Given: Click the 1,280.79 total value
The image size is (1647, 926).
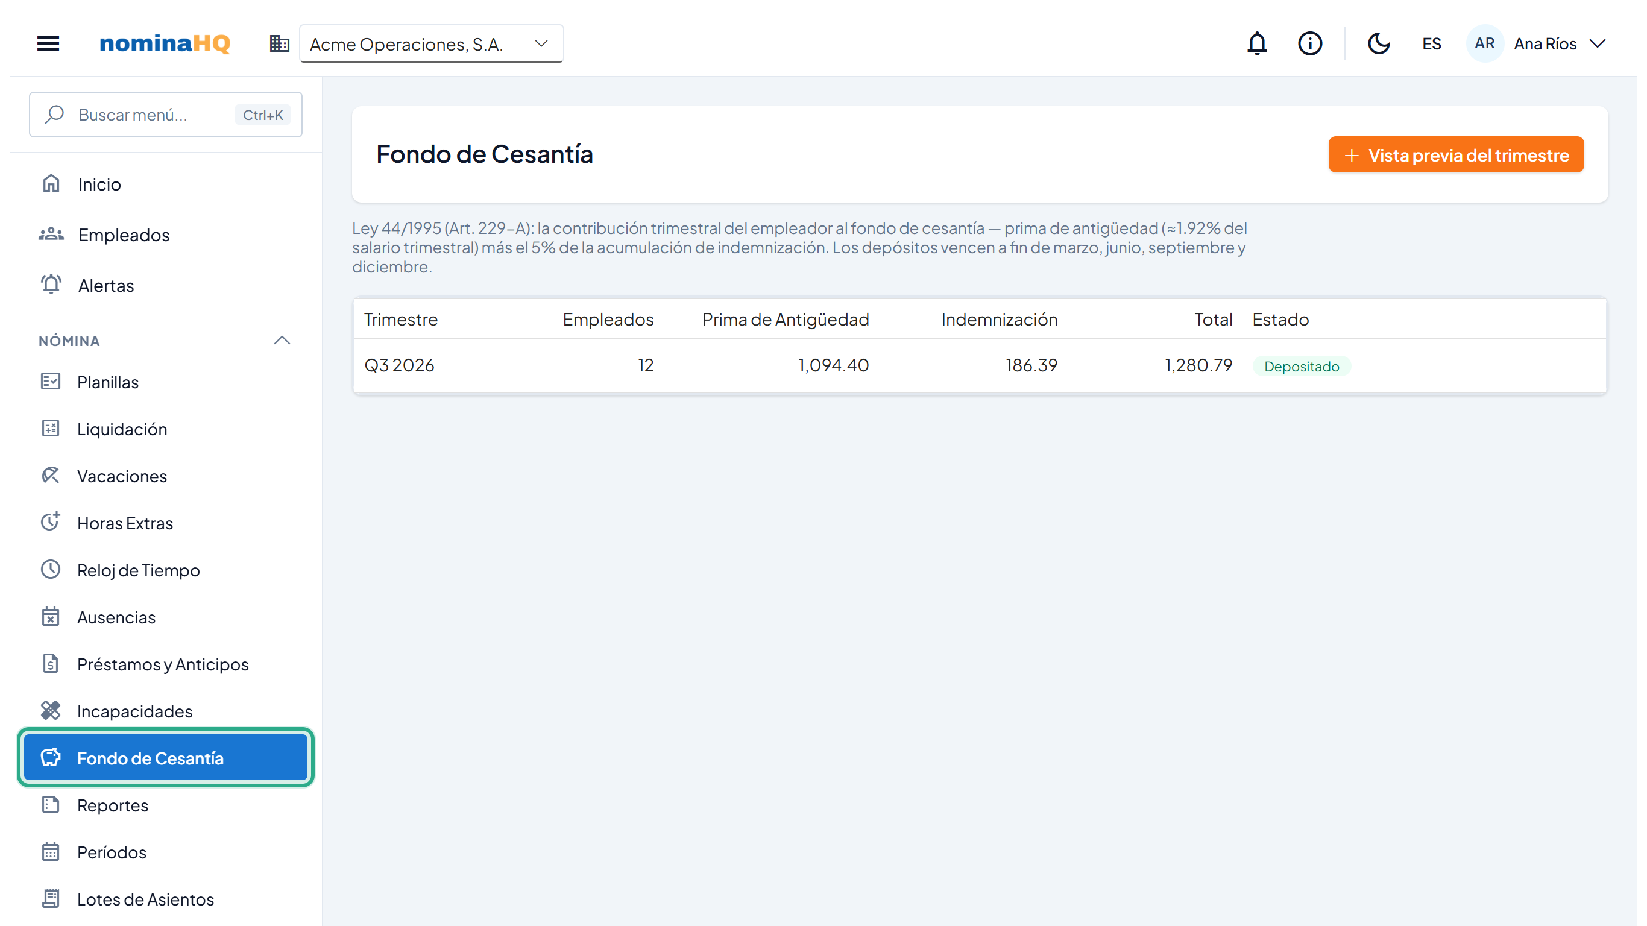Looking at the screenshot, I should coord(1198,365).
